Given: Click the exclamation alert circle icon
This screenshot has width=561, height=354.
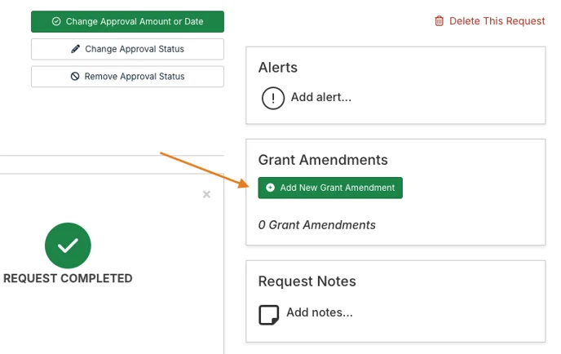Looking at the screenshot, I should click(273, 98).
